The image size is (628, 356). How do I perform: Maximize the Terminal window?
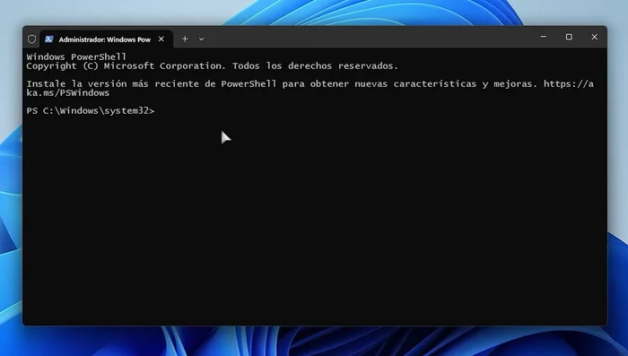[x=569, y=37]
